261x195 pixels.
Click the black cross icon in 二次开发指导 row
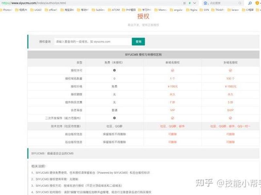(115, 118)
